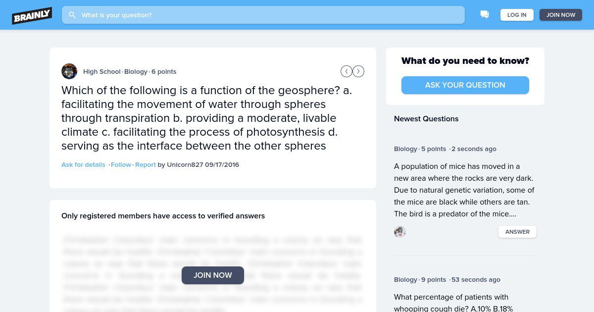Click ASK YOUR QUESTION button
This screenshot has height=312, width=594.
(x=465, y=85)
